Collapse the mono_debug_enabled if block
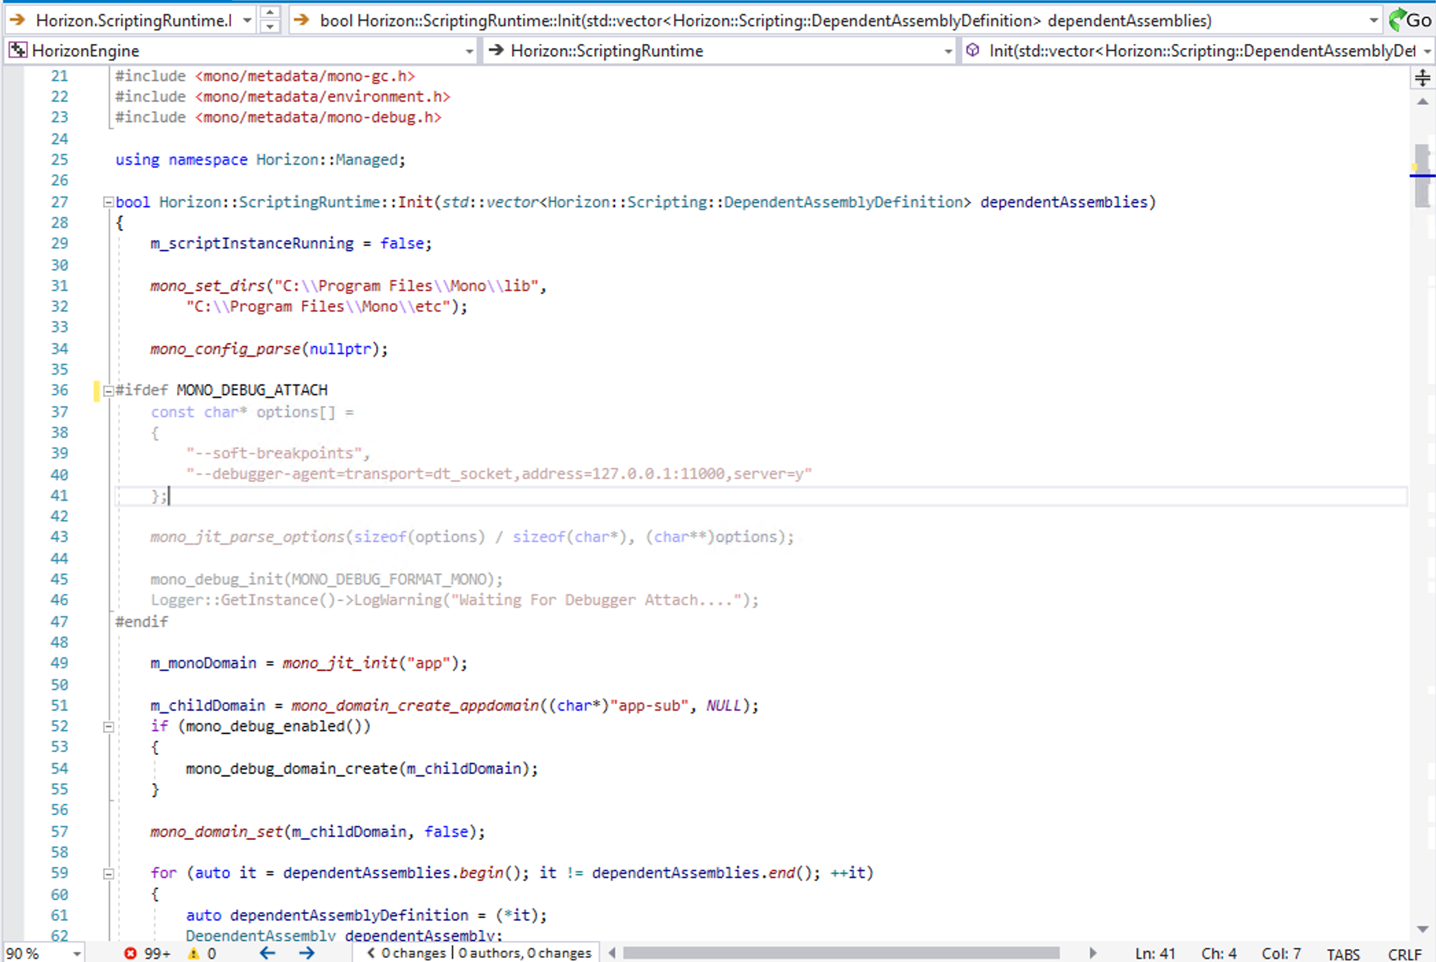Image resolution: width=1436 pixels, height=962 pixels. pyautogui.click(x=108, y=726)
